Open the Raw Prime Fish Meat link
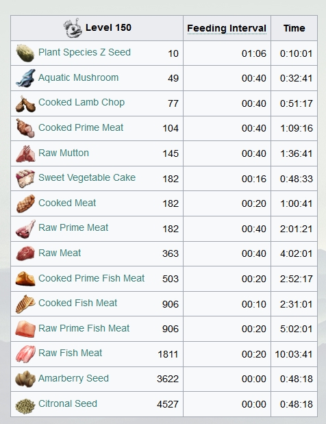Screen dimensions: 326x424 point(84,328)
